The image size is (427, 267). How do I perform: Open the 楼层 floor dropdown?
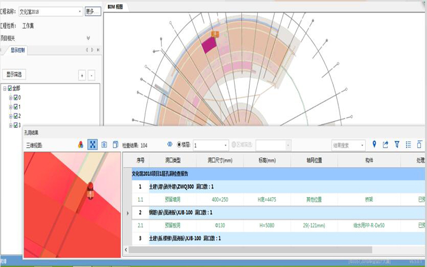[225, 145]
